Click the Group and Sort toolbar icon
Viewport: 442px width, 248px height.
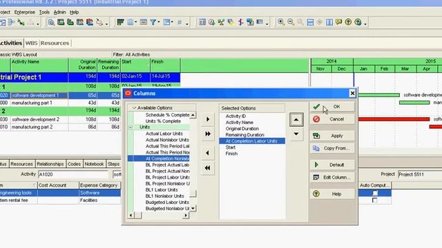pos(167,22)
